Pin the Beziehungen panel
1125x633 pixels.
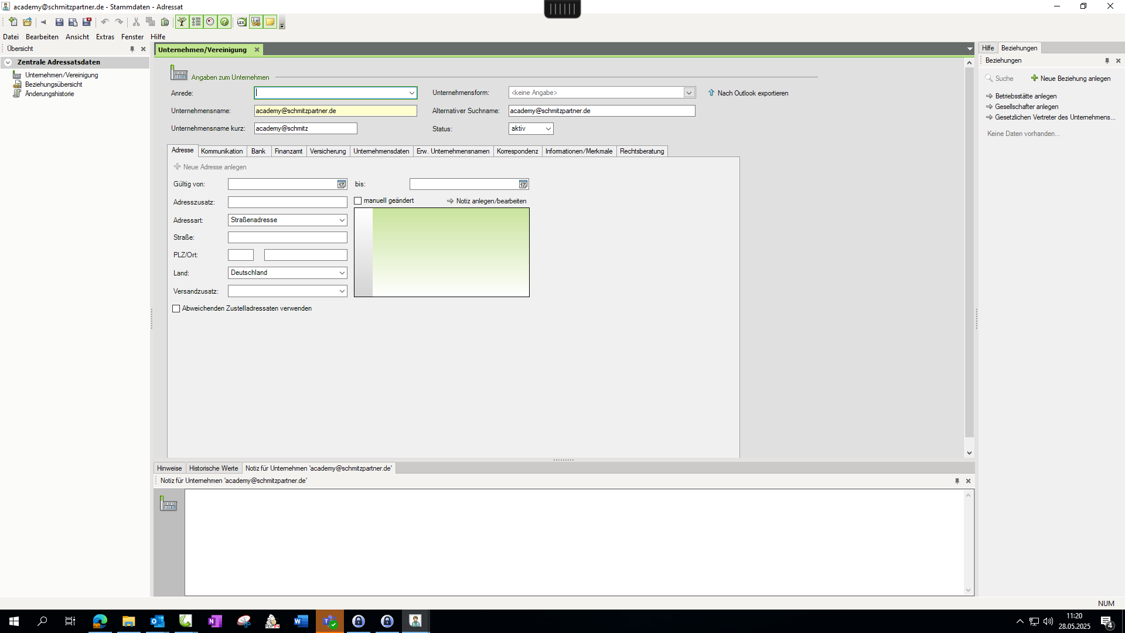pos(1107,61)
